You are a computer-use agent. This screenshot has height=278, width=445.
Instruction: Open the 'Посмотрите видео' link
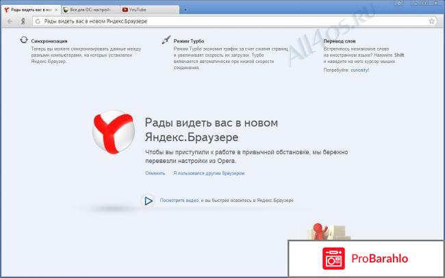(179, 201)
